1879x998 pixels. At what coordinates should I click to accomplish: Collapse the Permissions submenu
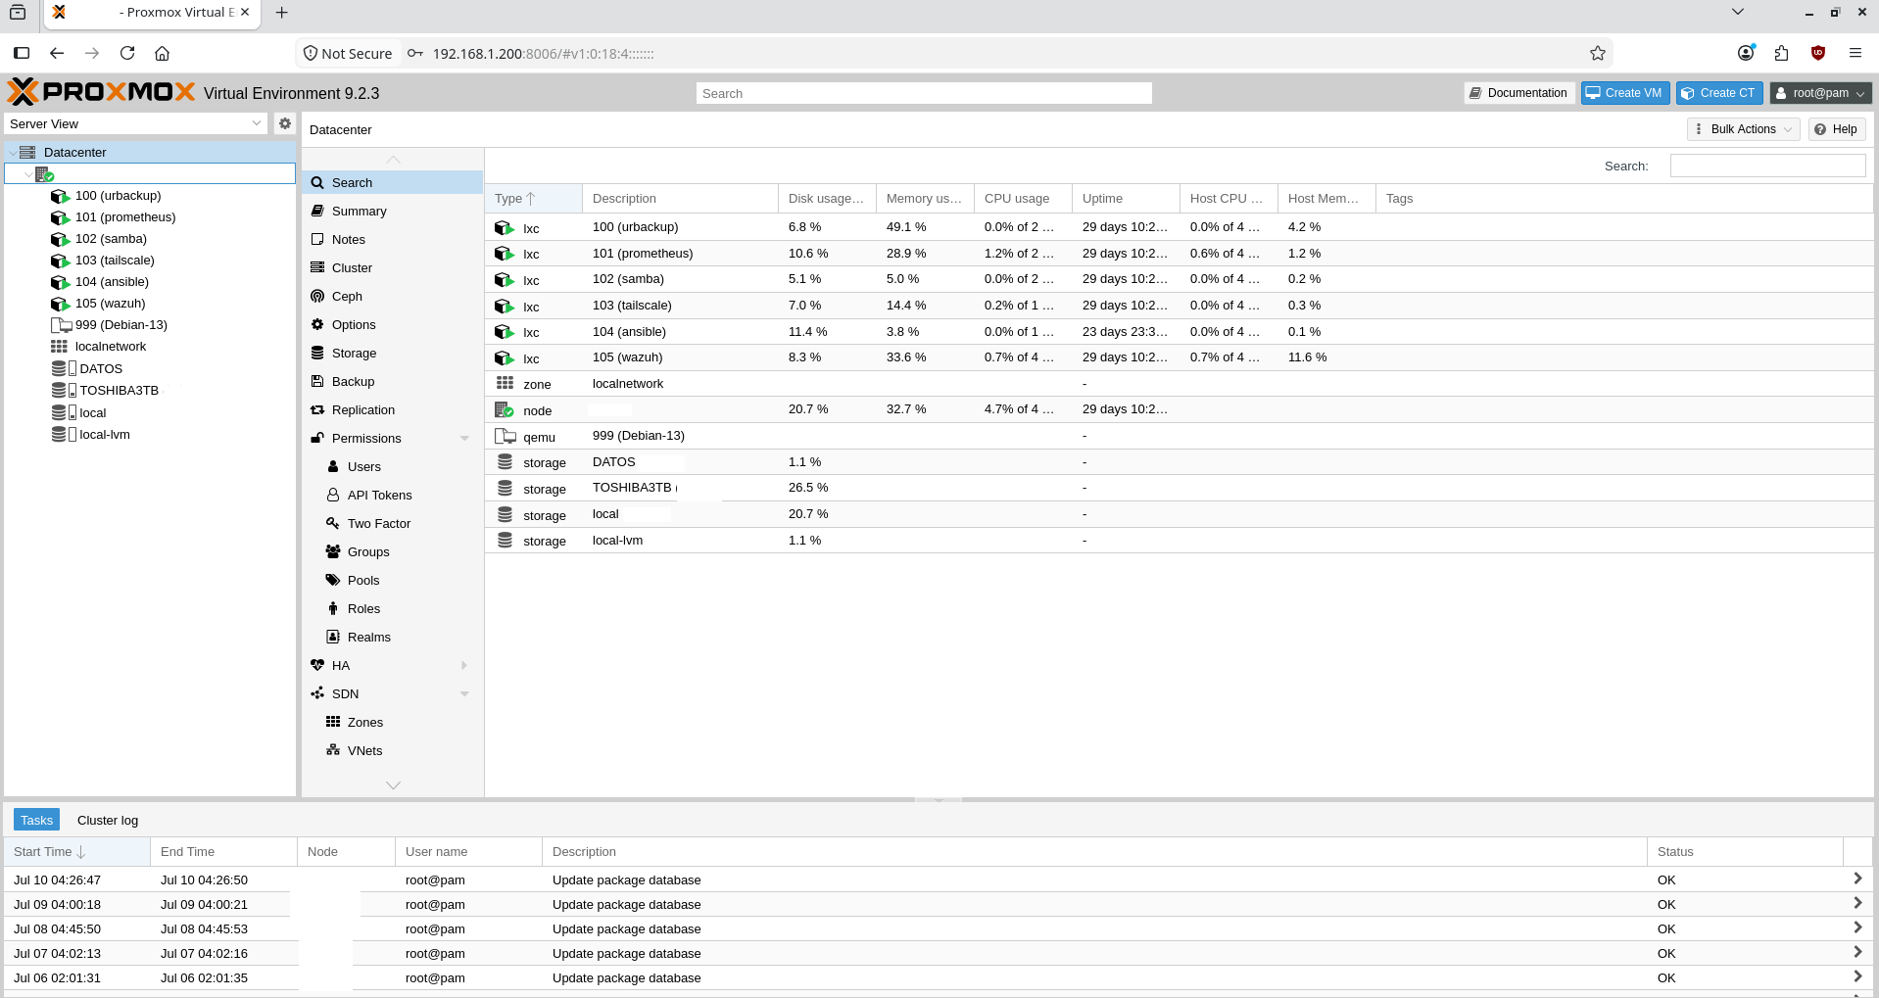pyautogui.click(x=464, y=438)
